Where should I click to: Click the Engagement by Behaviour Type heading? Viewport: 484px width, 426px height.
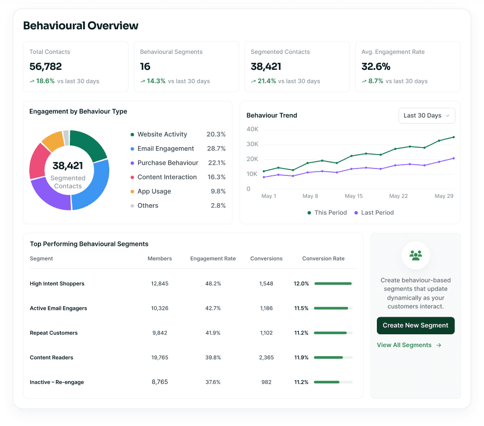78,111
